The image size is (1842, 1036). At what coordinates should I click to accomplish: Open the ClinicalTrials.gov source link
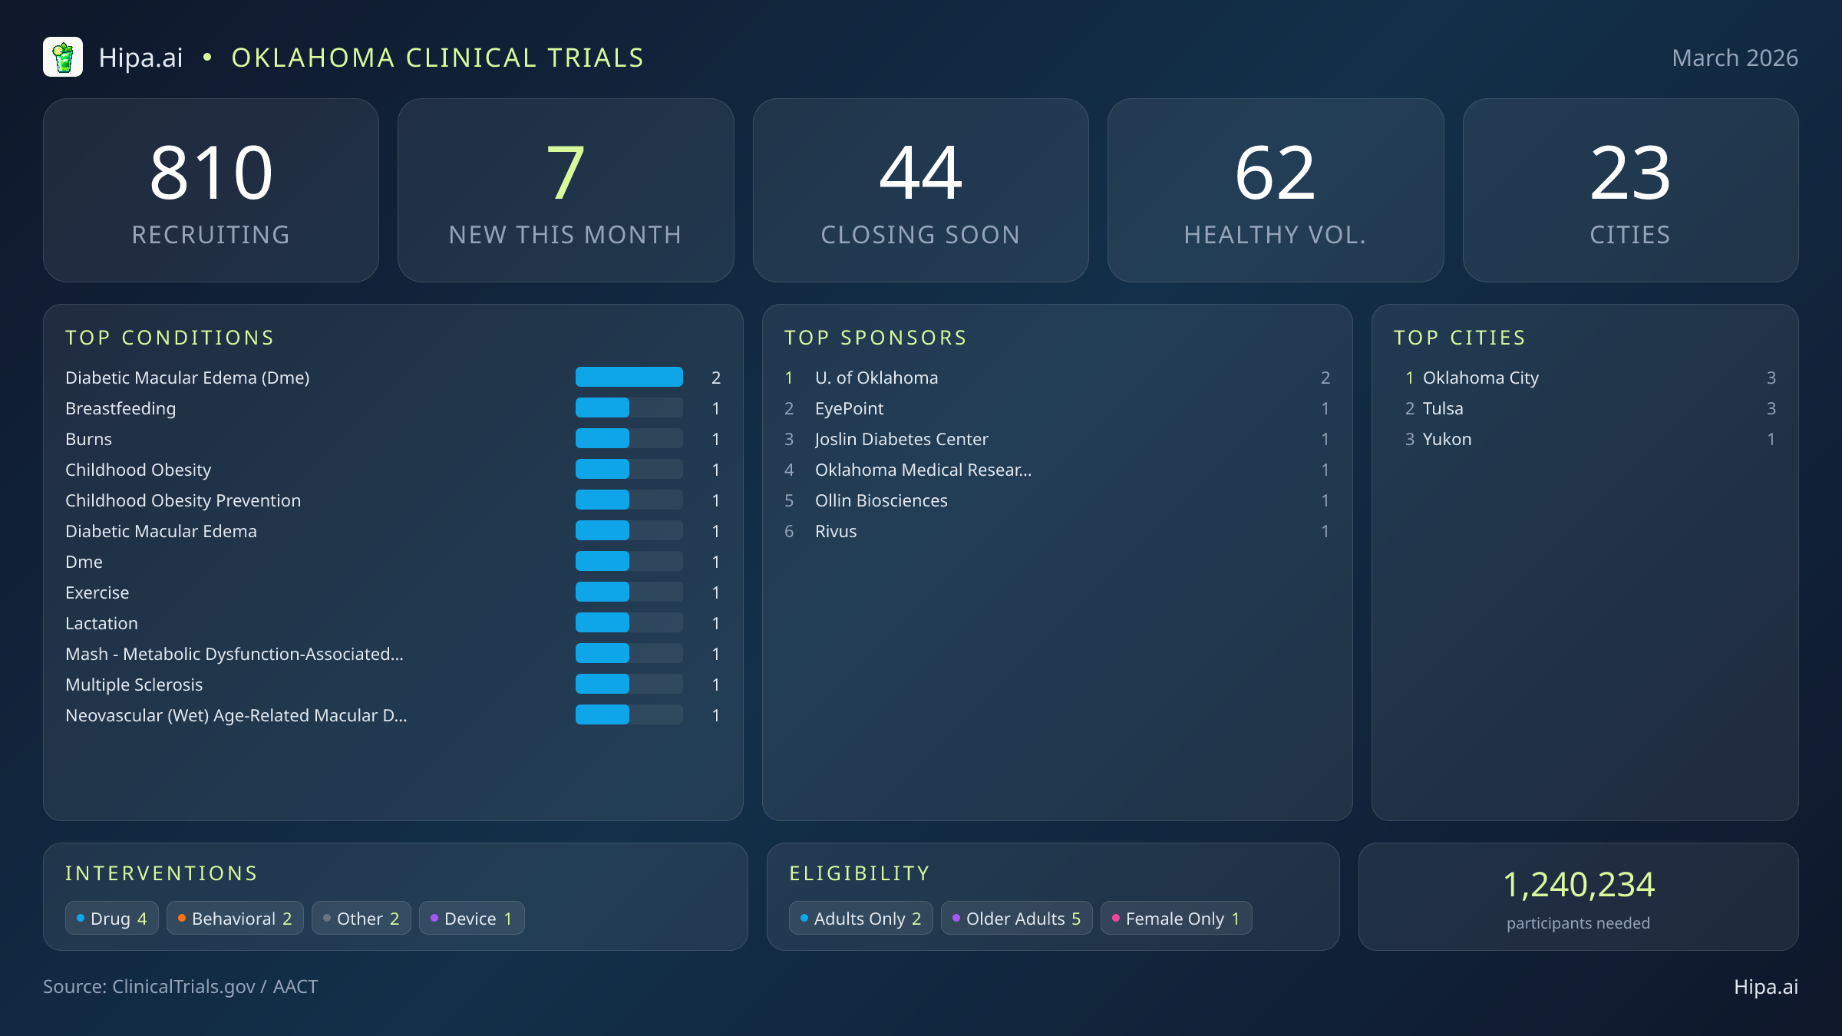click(184, 987)
